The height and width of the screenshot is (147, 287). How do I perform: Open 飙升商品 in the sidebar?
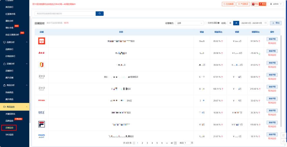click(9, 99)
